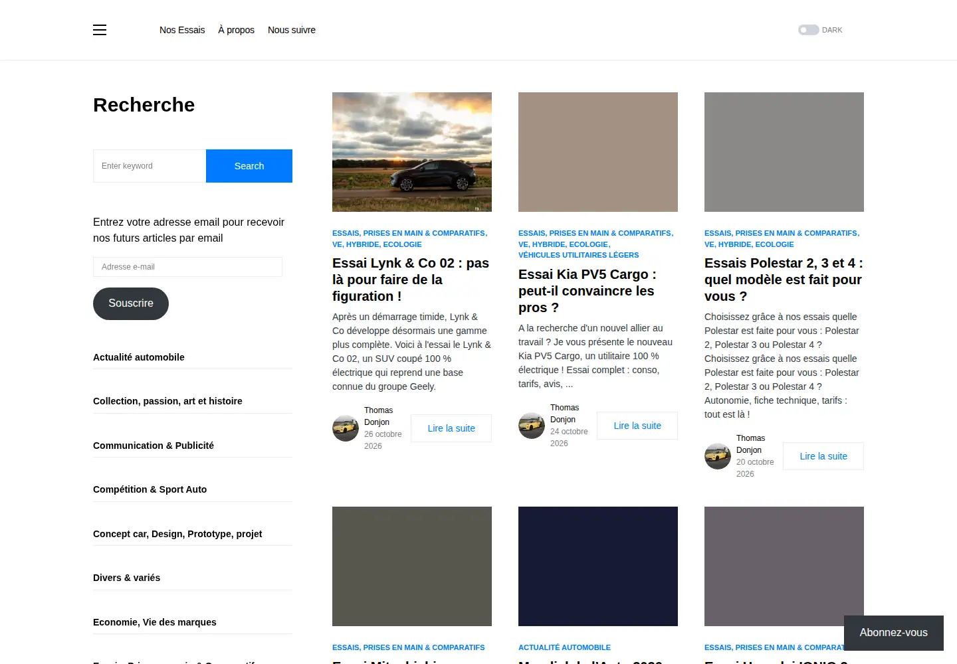Open the olive-grey article thumbnail in second row

412,566
